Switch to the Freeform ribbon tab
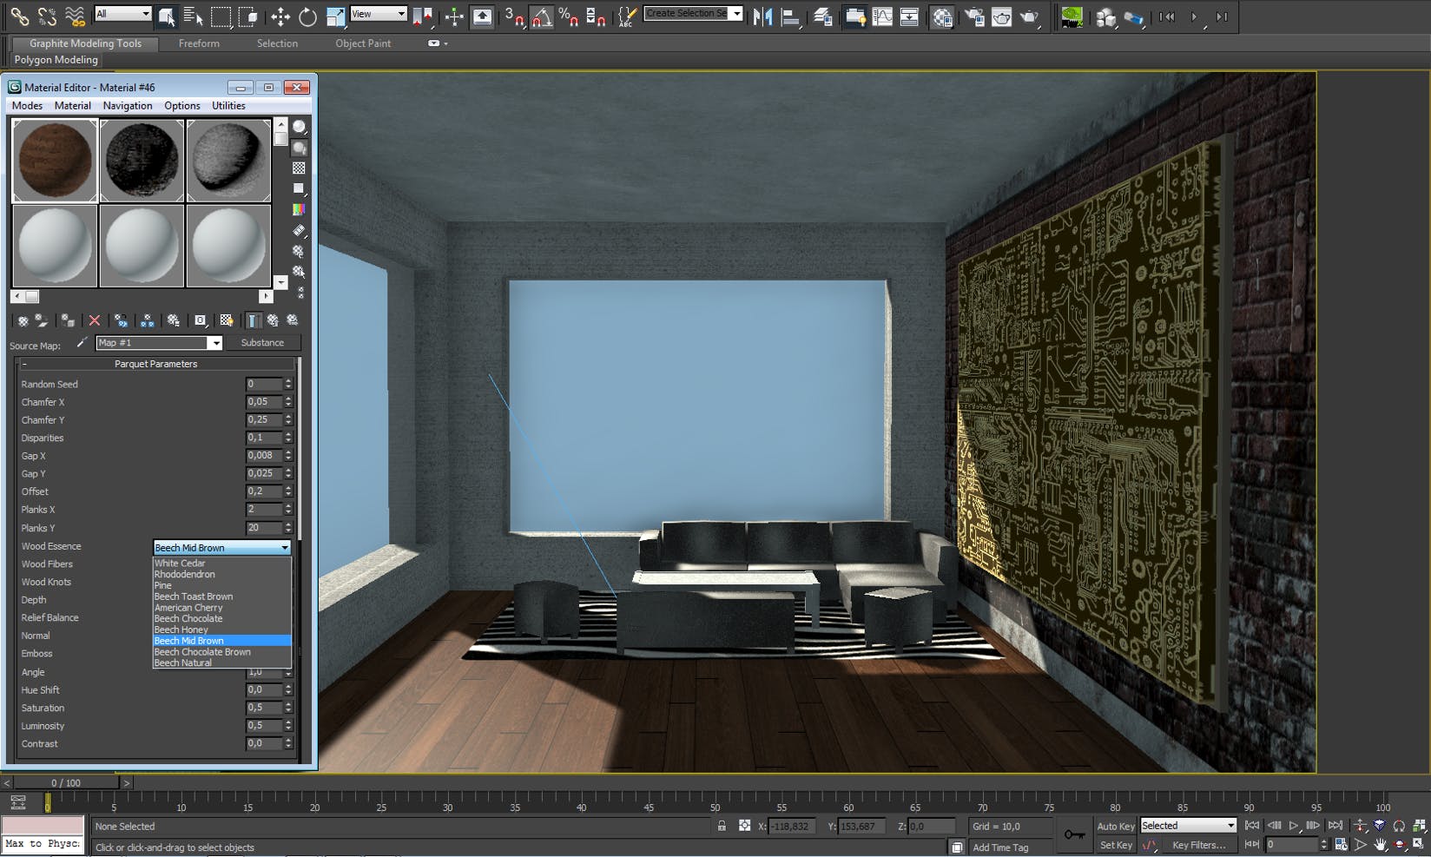Screen dimensions: 1431x857 [x=199, y=43]
